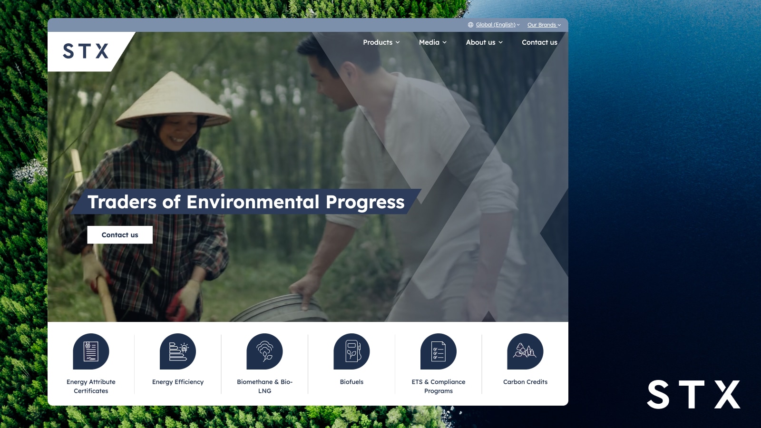Select the Carbon Credits text link
The width and height of the screenshot is (761, 428).
click(x=525, y=381)
